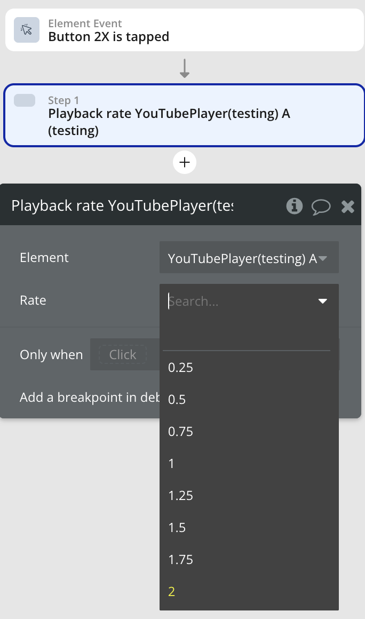Select the highlighted rate 2 option
365x619 pixels.
[x=172, y=592]
